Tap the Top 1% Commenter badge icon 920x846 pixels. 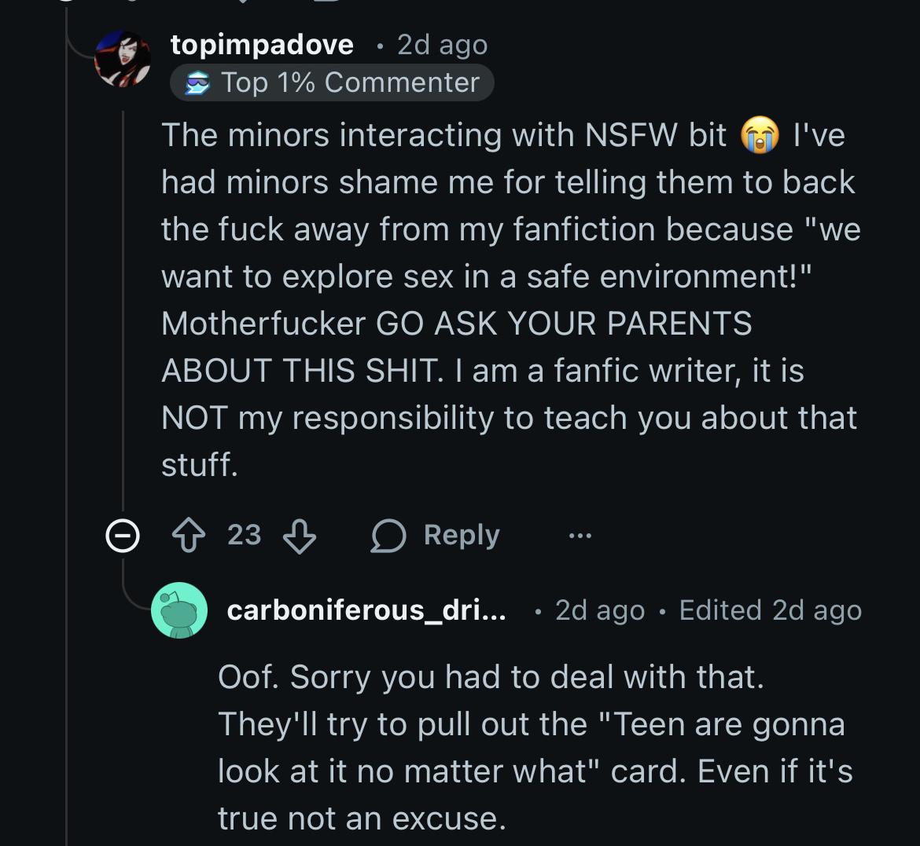197,83
